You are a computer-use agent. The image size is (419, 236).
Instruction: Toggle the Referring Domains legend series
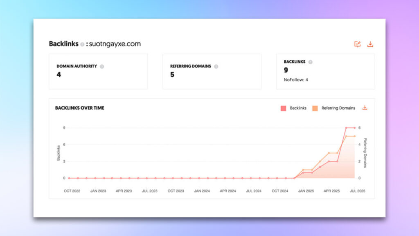pyautogui.click(x=315, y=108)
